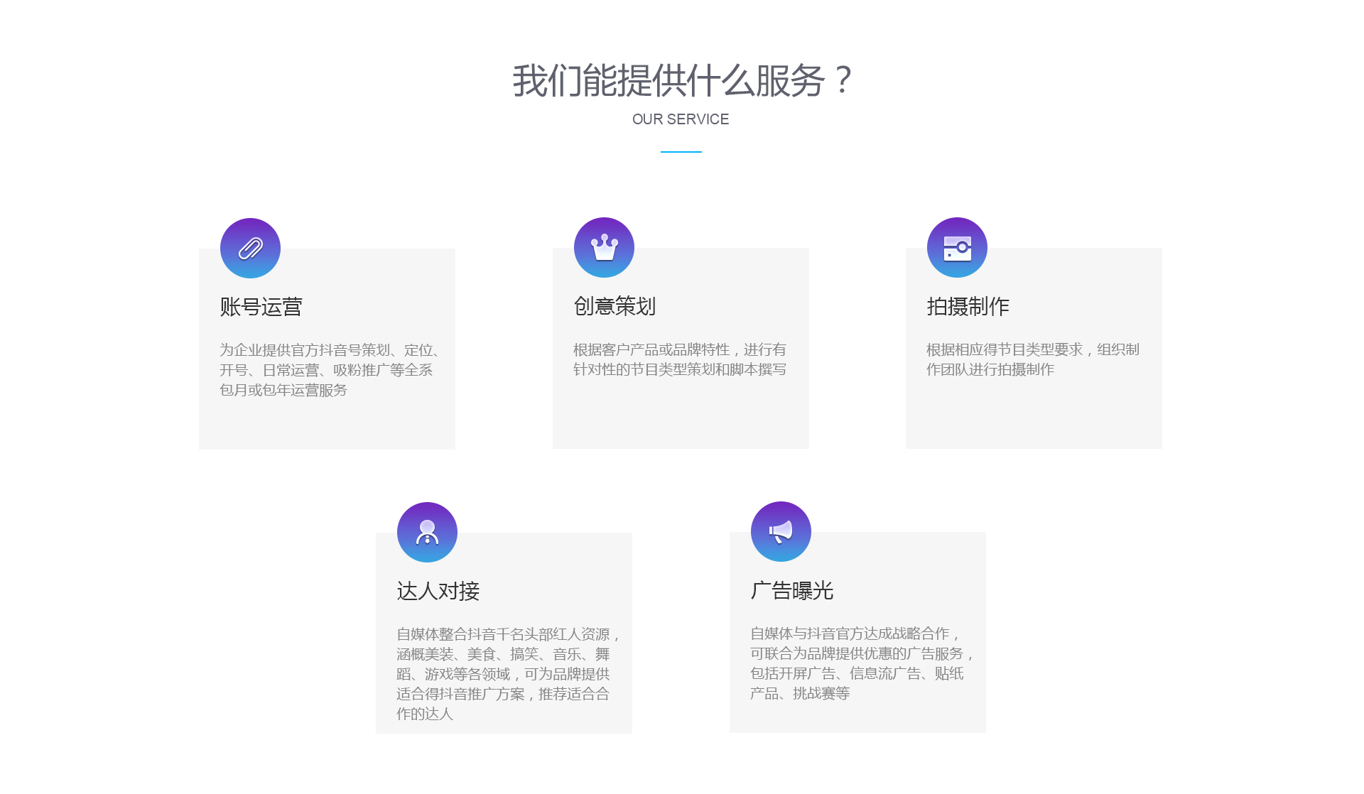Click the paperclip icon above 账号运营
This screenshot has width=1364, height=794.
(250, 248)
